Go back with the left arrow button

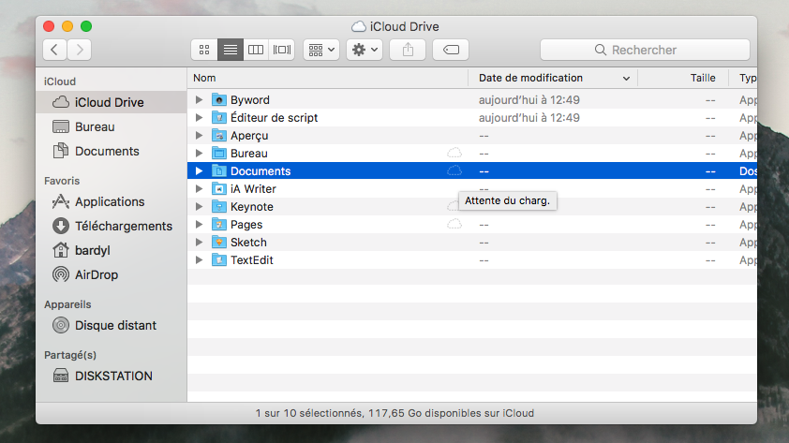click(55, 50)
